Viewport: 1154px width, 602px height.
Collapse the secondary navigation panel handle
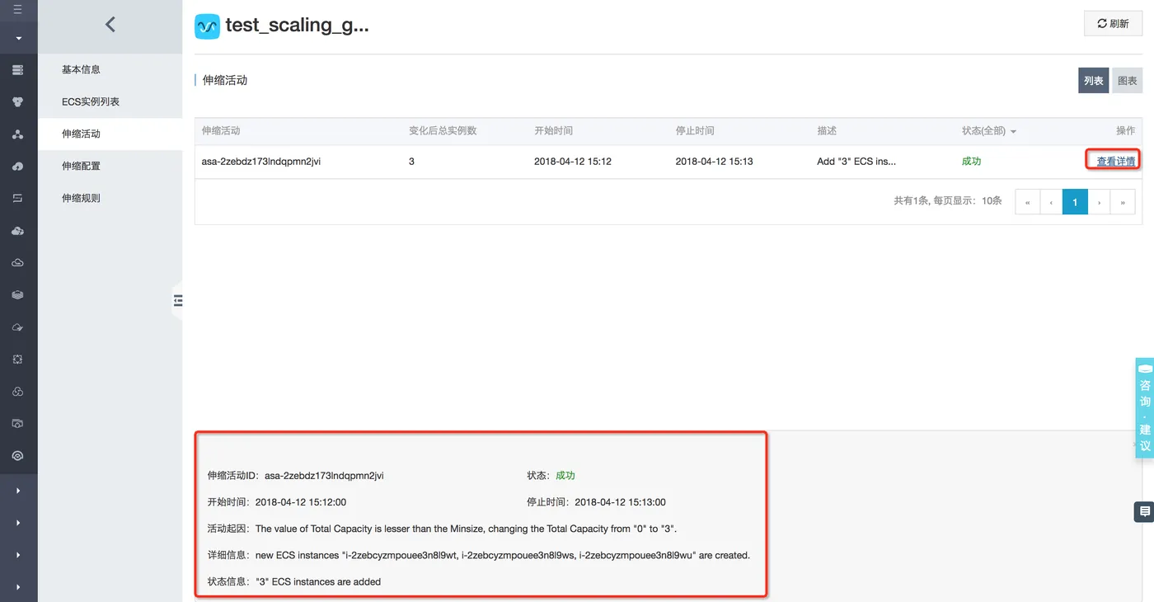176,301
